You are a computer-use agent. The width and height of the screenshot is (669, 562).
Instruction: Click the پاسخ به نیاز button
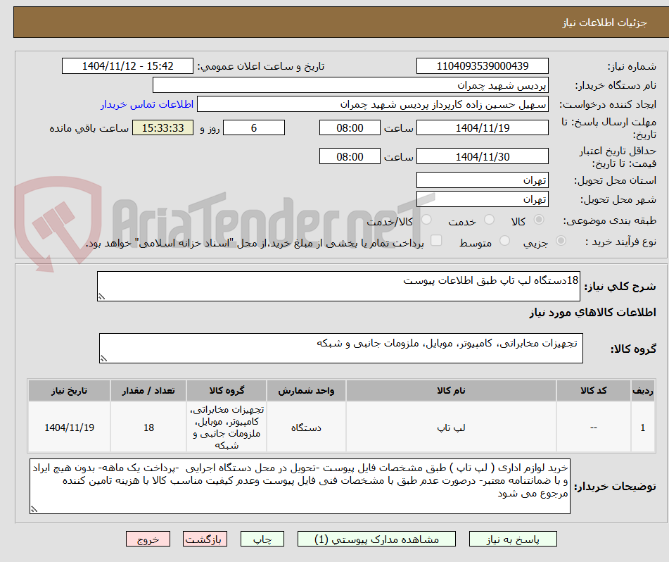coord(513,539)
